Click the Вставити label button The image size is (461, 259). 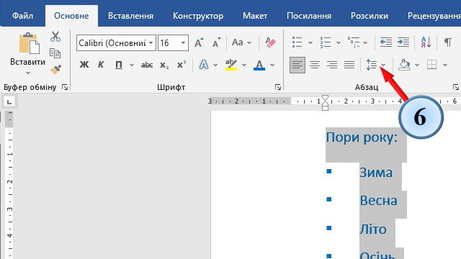[27, 62]
